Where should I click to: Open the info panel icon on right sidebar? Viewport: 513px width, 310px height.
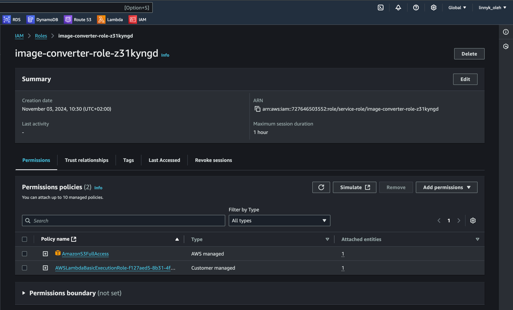pyautogui.click(x=506, y=32)
